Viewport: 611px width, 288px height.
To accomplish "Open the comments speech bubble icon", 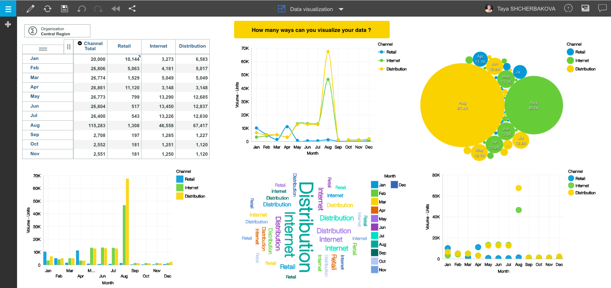I will point(602,8).
